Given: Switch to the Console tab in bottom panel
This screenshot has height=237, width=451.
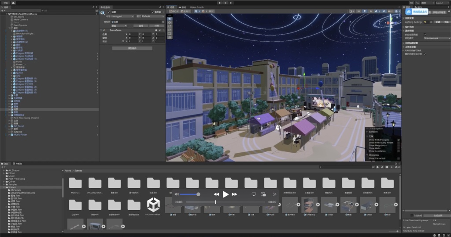Looking at the screenshot, I should (x=17, y=164).
